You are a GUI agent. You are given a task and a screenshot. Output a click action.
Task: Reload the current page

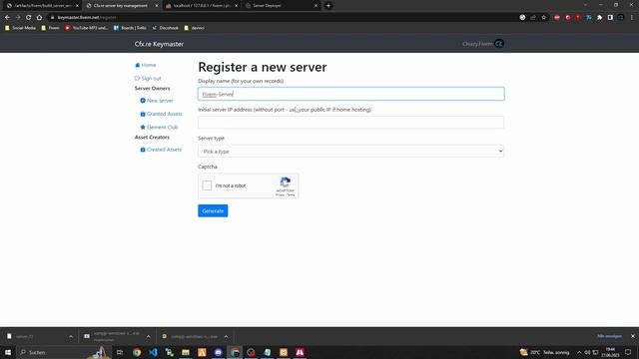tap(29, 18)
